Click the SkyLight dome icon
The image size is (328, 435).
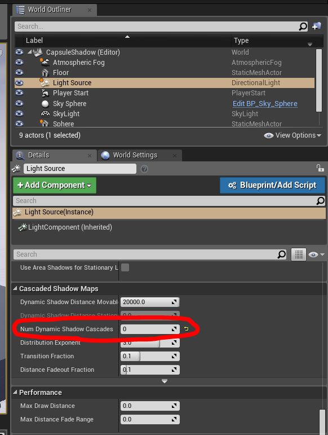pyautogui.click(x=45, y=114)
